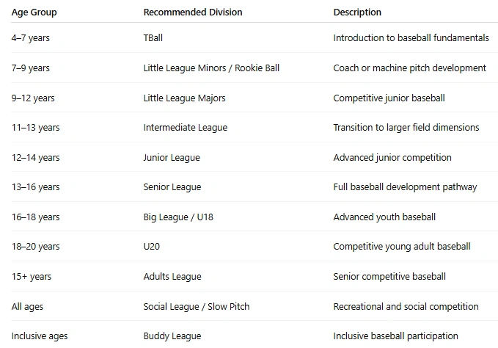This screenshot has height=348, width=498.
Task: Click the Intermediate League cell
Action: pos(186,128)
